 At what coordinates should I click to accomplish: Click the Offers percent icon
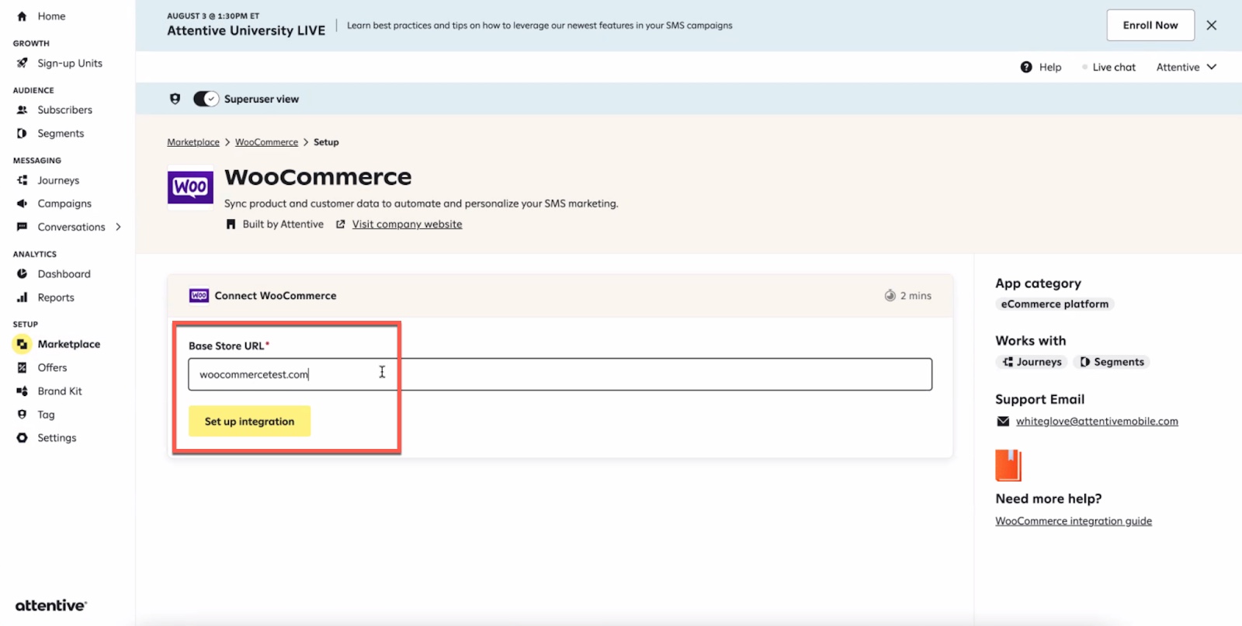[x=22, y=368]
